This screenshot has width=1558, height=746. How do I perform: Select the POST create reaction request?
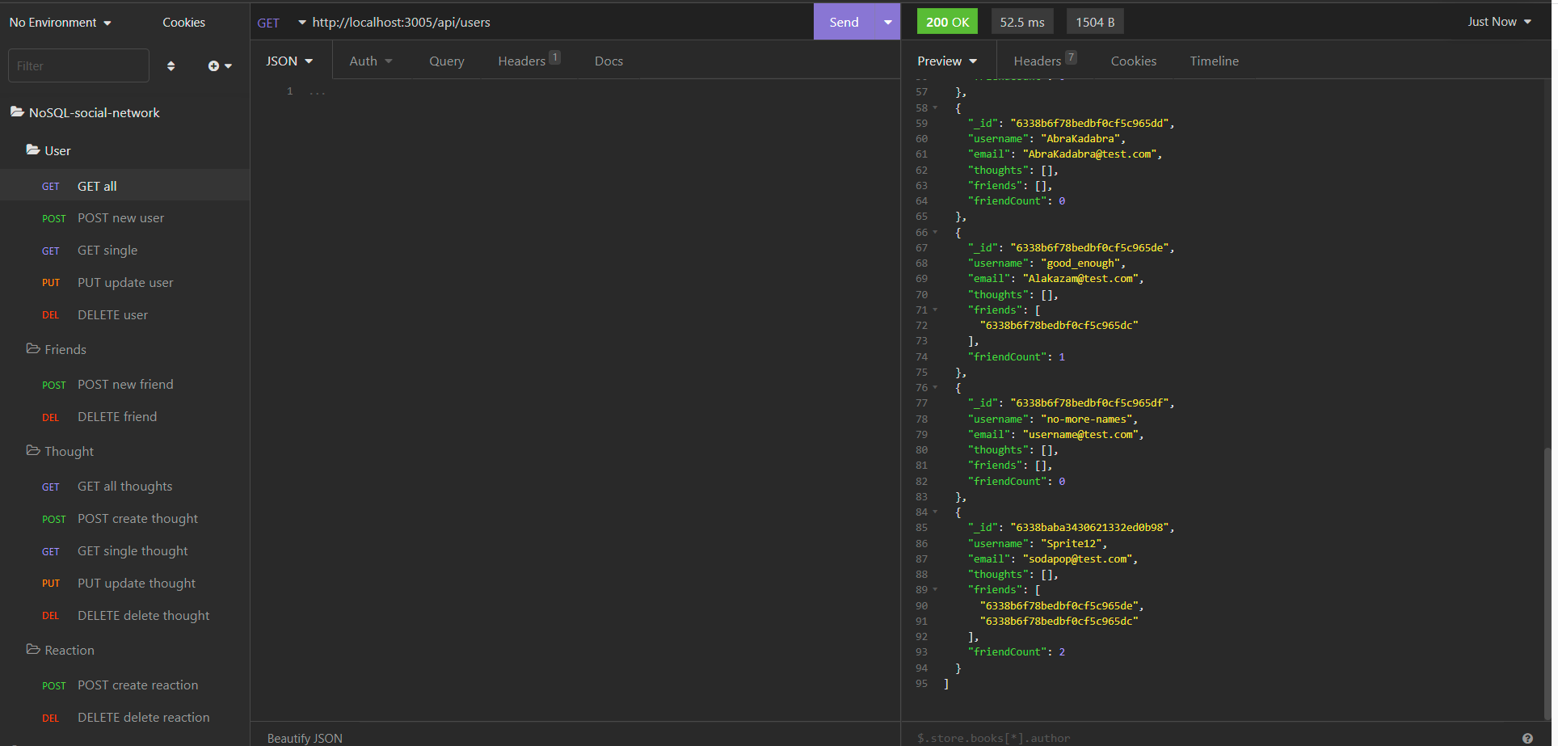point(124,685)
